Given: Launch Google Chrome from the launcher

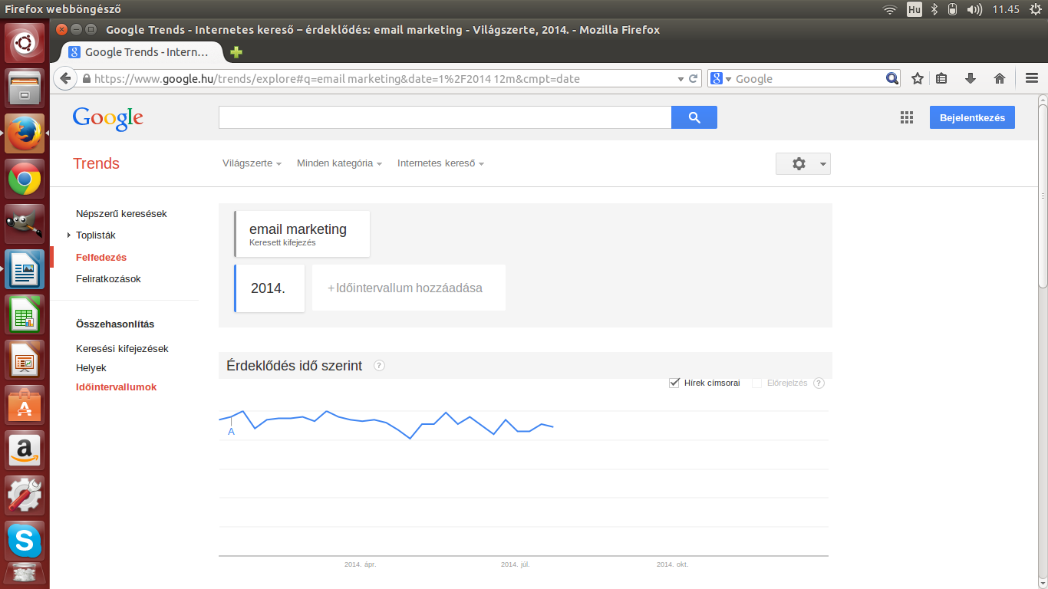Looking at the screenshot, I should (25, 179).
